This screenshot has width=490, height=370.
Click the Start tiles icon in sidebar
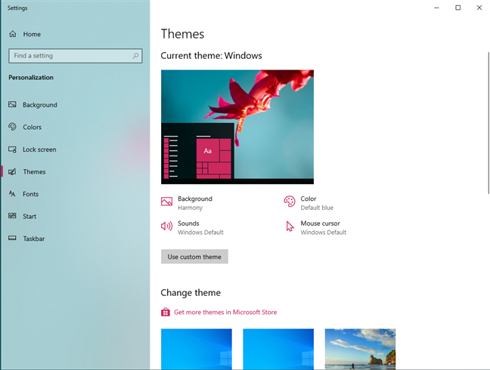pos(12,216)
